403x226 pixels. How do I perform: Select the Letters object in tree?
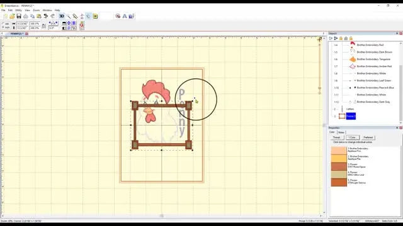point(350,109)
